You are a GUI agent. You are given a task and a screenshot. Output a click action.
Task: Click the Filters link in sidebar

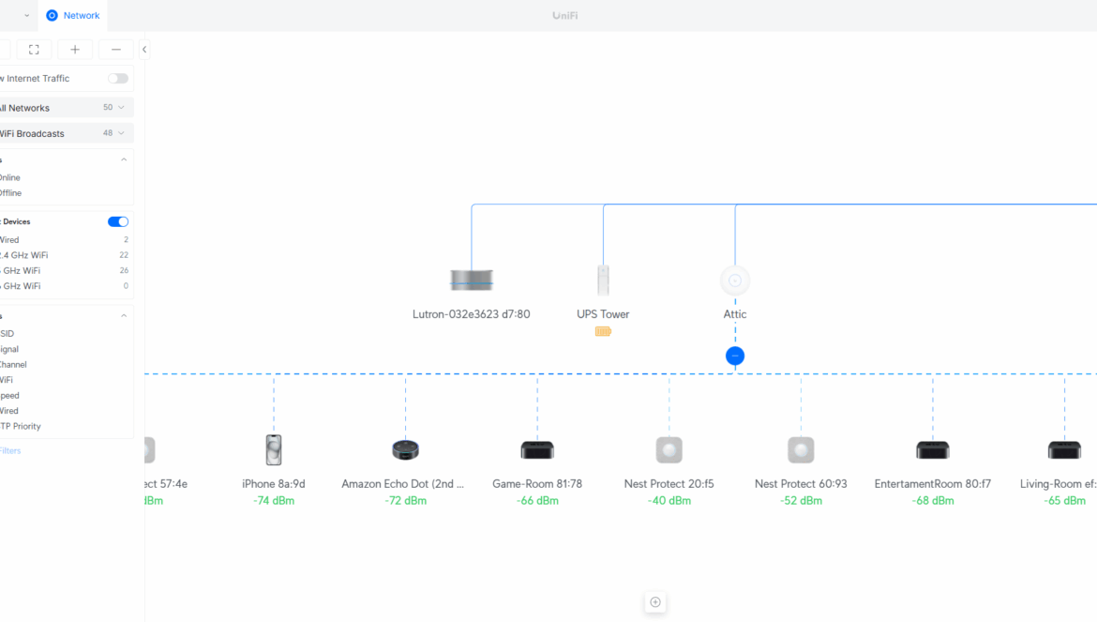point(9,451)
